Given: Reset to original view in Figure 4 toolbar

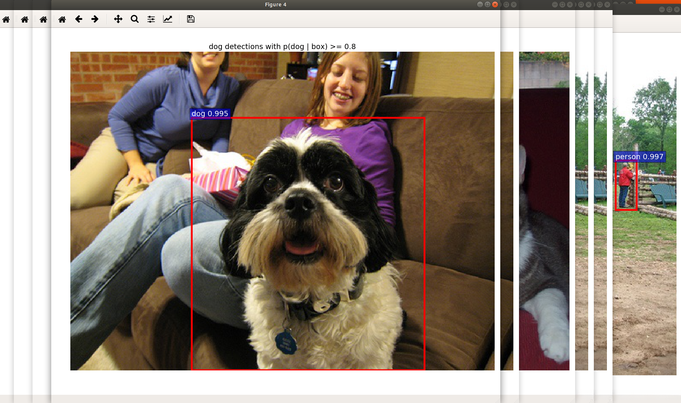Looking at the screenshot, I should pyautogui.click(x=62, y=19).
